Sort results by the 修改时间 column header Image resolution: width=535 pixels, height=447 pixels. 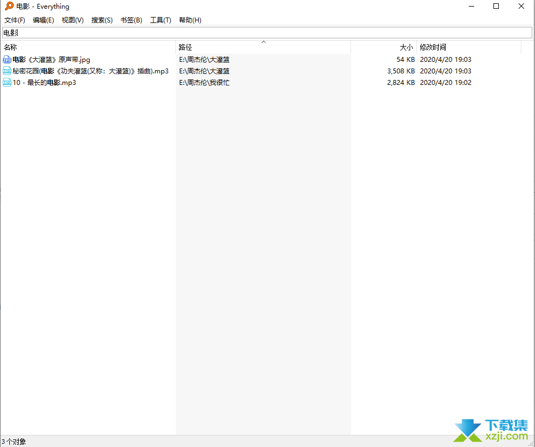pyautogui.click(x=469, y=47)
